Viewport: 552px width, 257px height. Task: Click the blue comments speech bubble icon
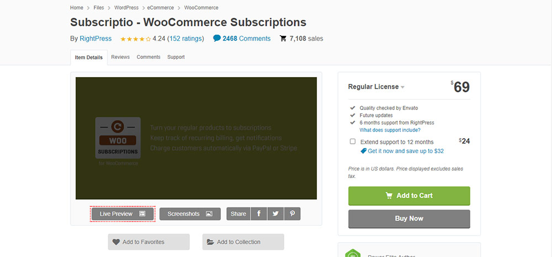click(217, 39)
